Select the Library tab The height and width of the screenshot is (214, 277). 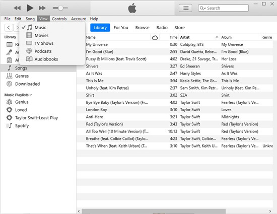point(100,28)
